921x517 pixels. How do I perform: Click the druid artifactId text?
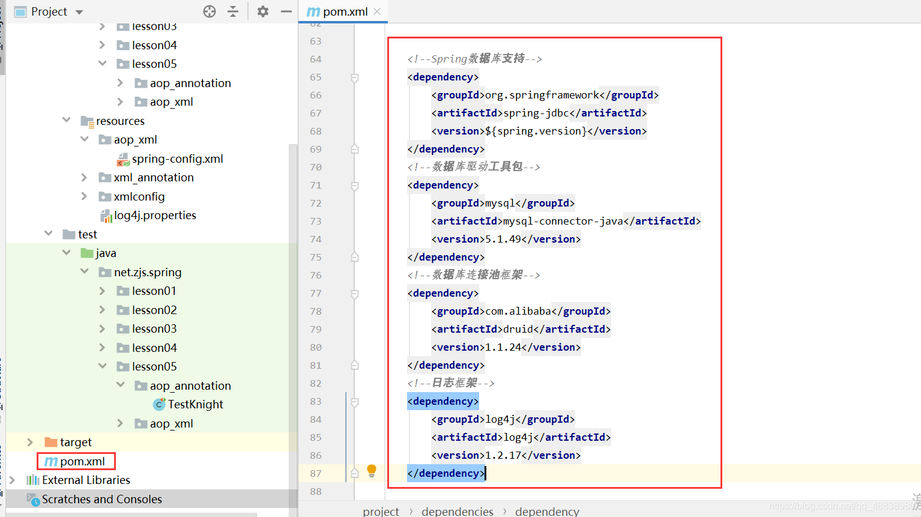click(x=518, y=329)
